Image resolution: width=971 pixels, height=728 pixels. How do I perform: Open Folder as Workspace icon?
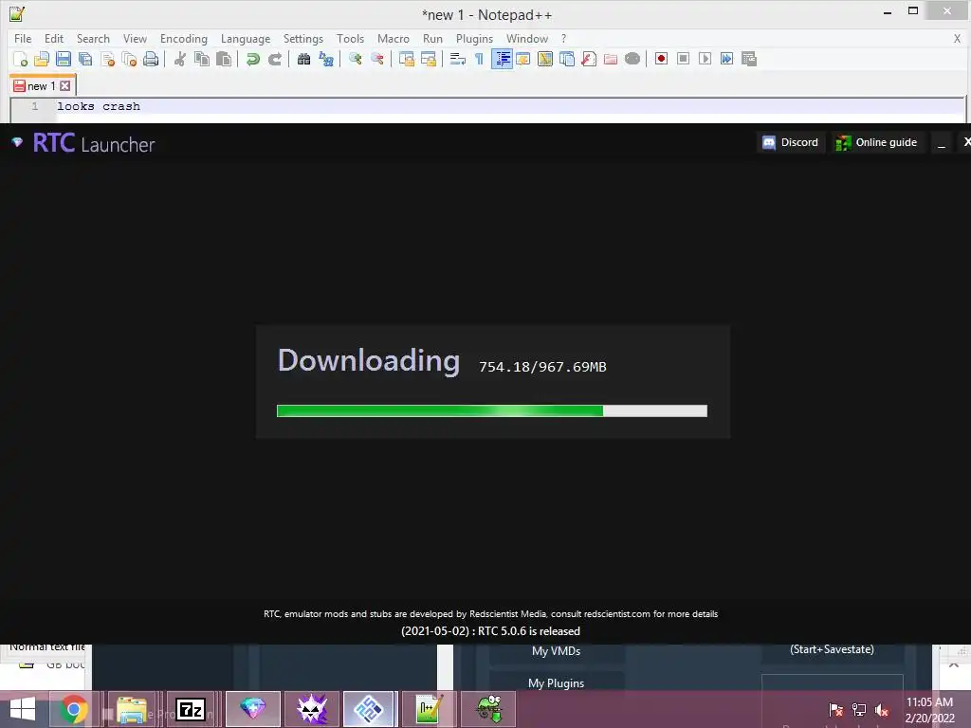click(611, 59)
